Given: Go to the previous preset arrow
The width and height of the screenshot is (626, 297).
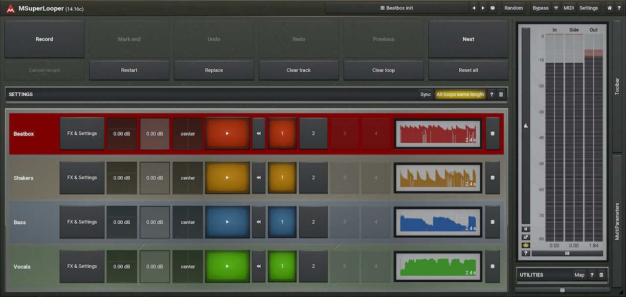Looking at the screenshot, I should coord(473,8).
